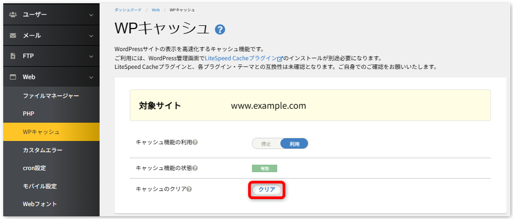The image size is (513, 219).
Task: Switch cache function to 利用
Action: point(294,144)
